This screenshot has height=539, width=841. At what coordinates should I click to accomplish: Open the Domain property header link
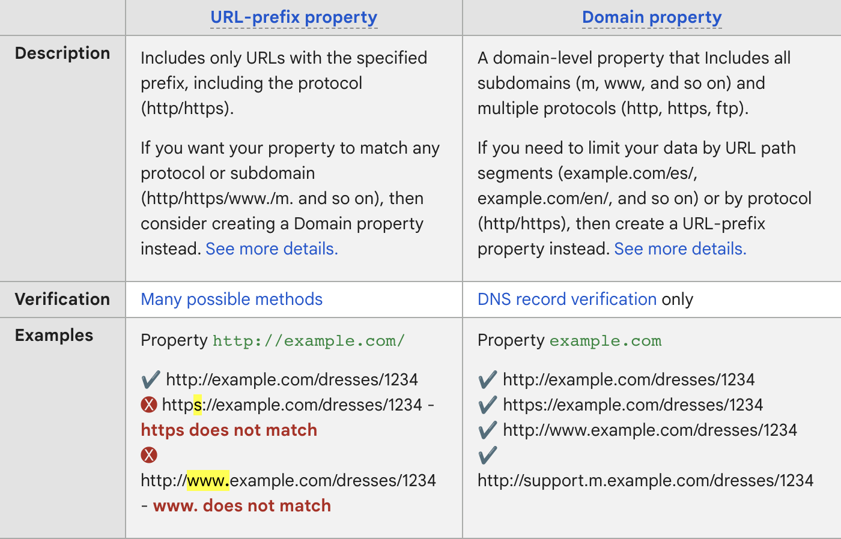(652, 17)
